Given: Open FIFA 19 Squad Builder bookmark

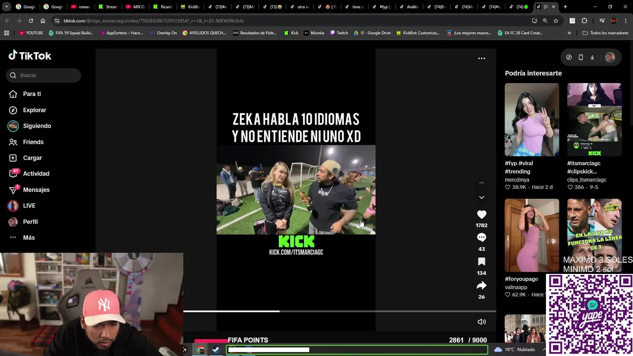Looking at the screenshot, I should point(71,33).
